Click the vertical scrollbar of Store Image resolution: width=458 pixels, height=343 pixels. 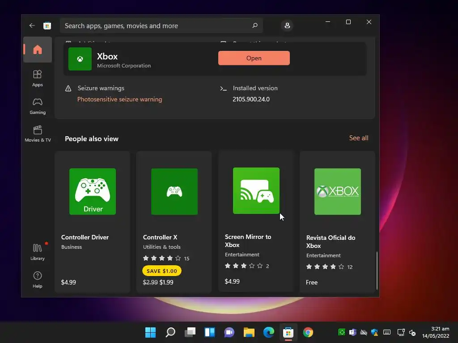coord(377,270)
